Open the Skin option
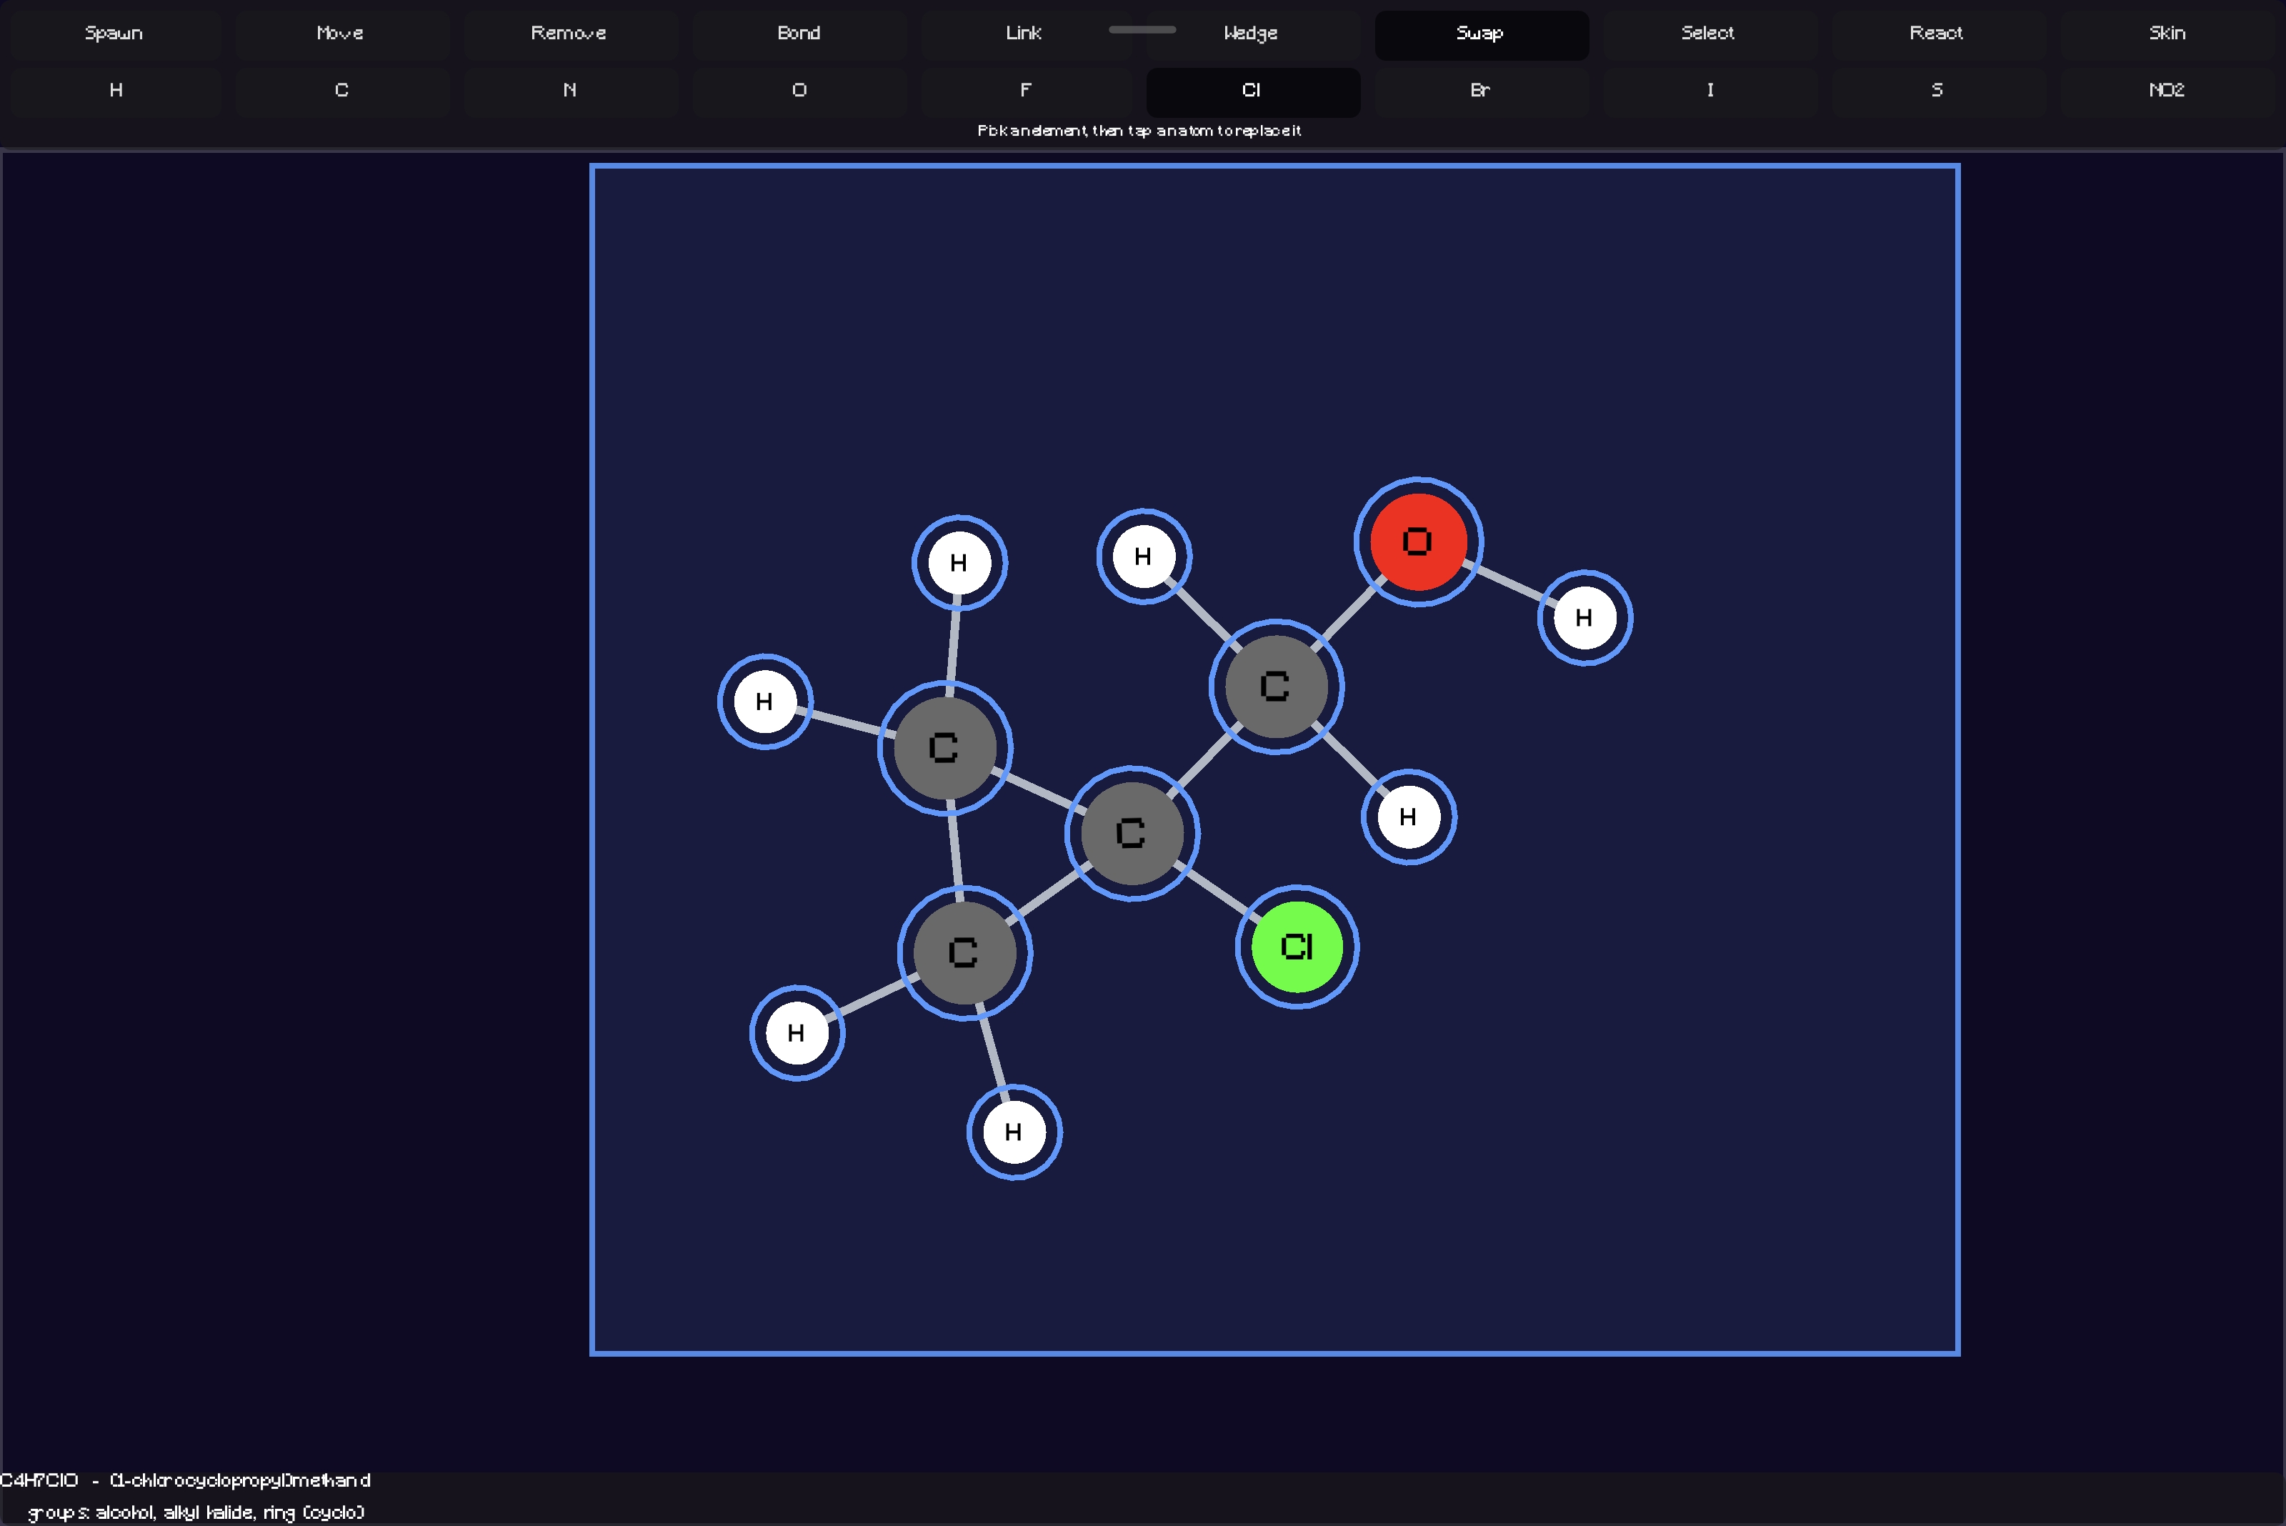Screen dimensions: 2286x1526 (x=2167, y=34)
